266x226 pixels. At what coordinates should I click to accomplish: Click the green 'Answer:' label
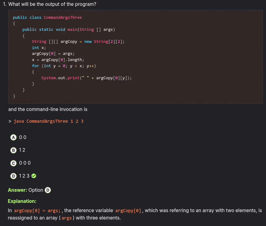17,190
